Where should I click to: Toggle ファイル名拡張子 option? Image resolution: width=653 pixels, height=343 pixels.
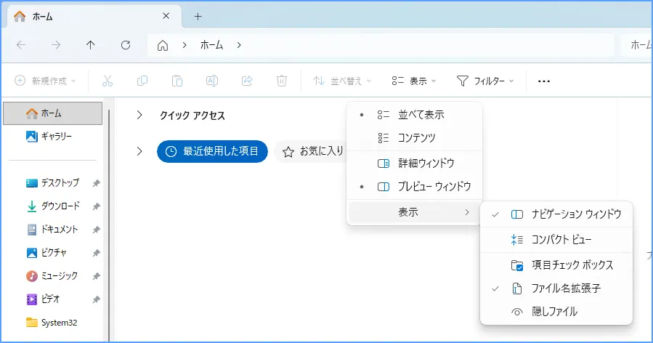point(556,288)
